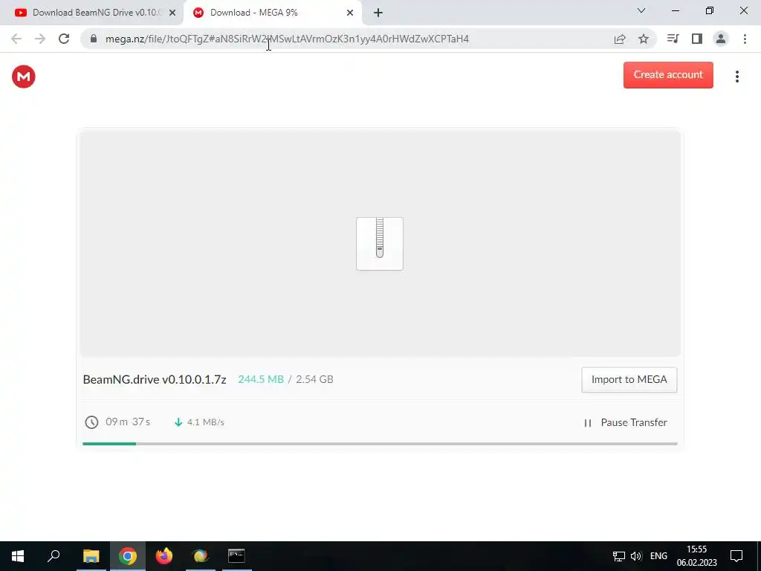
Task: Select the Download - MEGA 9% tab
Action: [272, 13]
